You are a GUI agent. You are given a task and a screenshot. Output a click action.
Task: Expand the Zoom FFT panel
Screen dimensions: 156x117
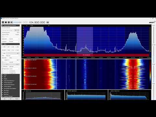point(11,92)
